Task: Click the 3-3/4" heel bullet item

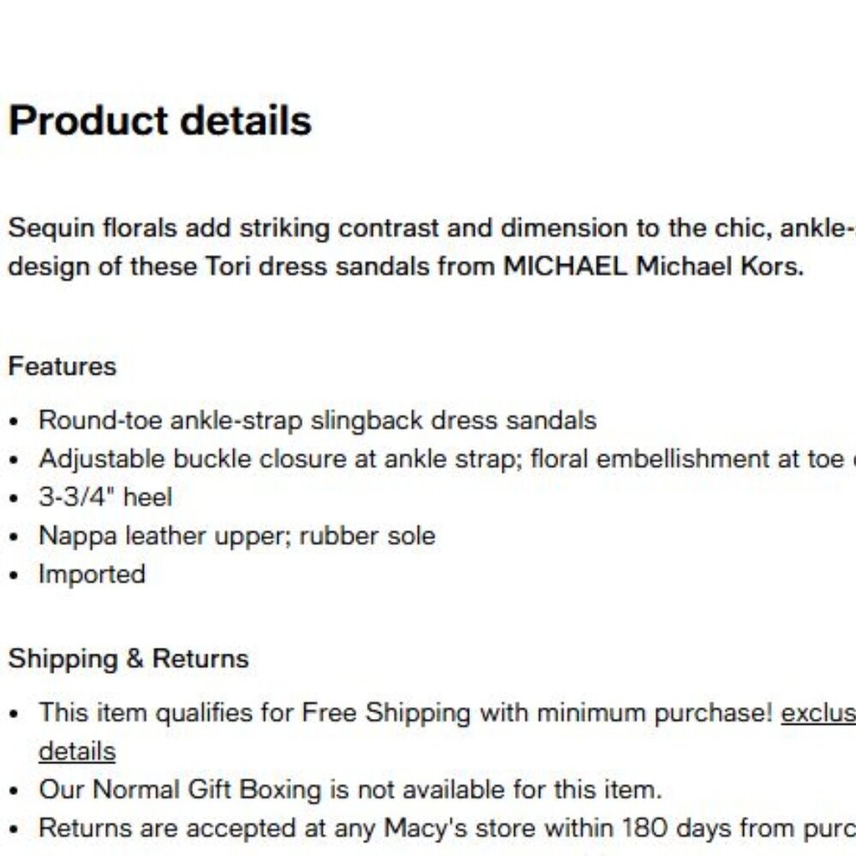Action: click(x=105, y=497)
